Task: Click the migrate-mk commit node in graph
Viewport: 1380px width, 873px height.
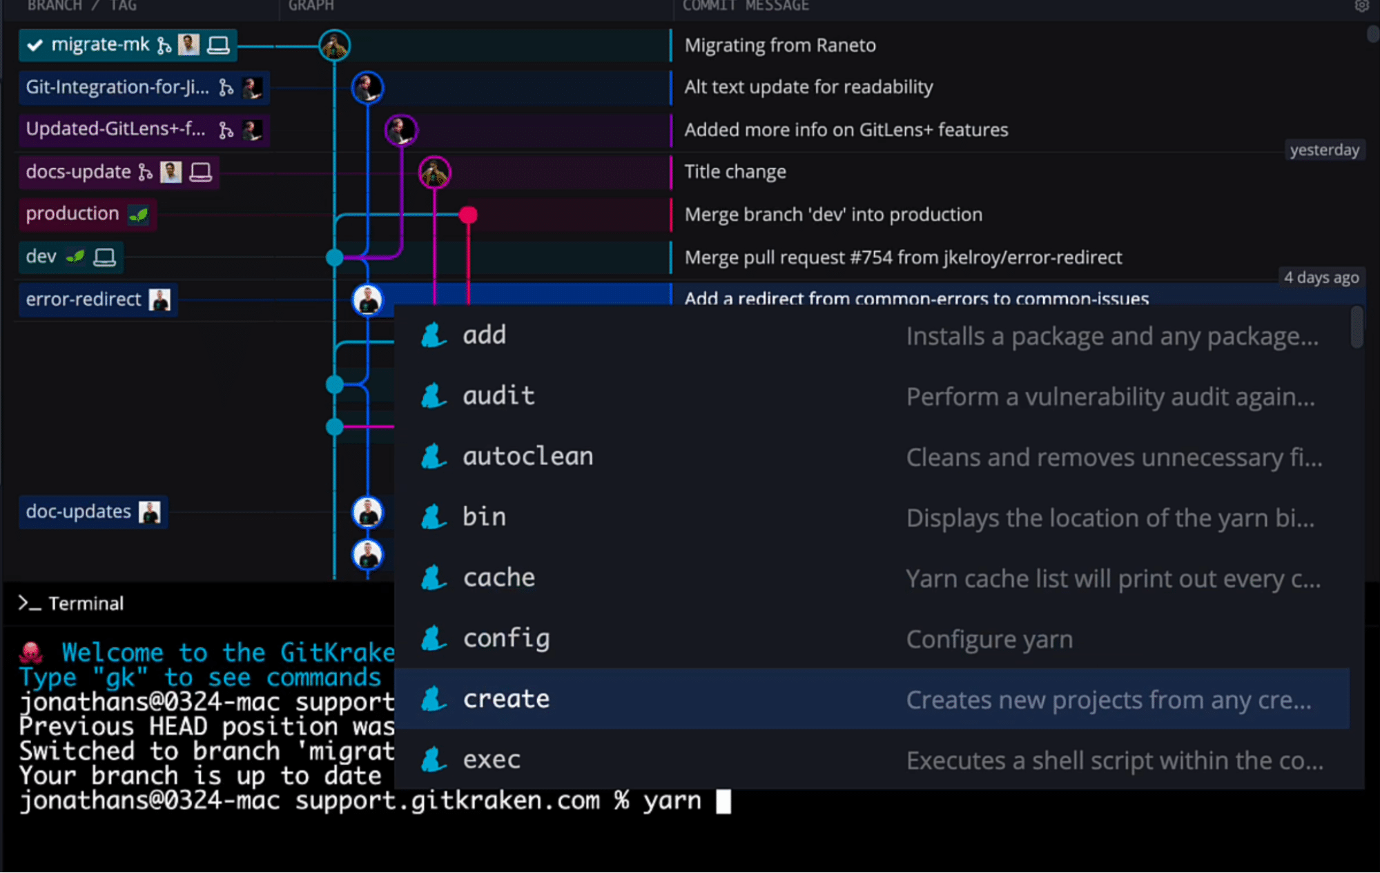Action: coord(335,46)
